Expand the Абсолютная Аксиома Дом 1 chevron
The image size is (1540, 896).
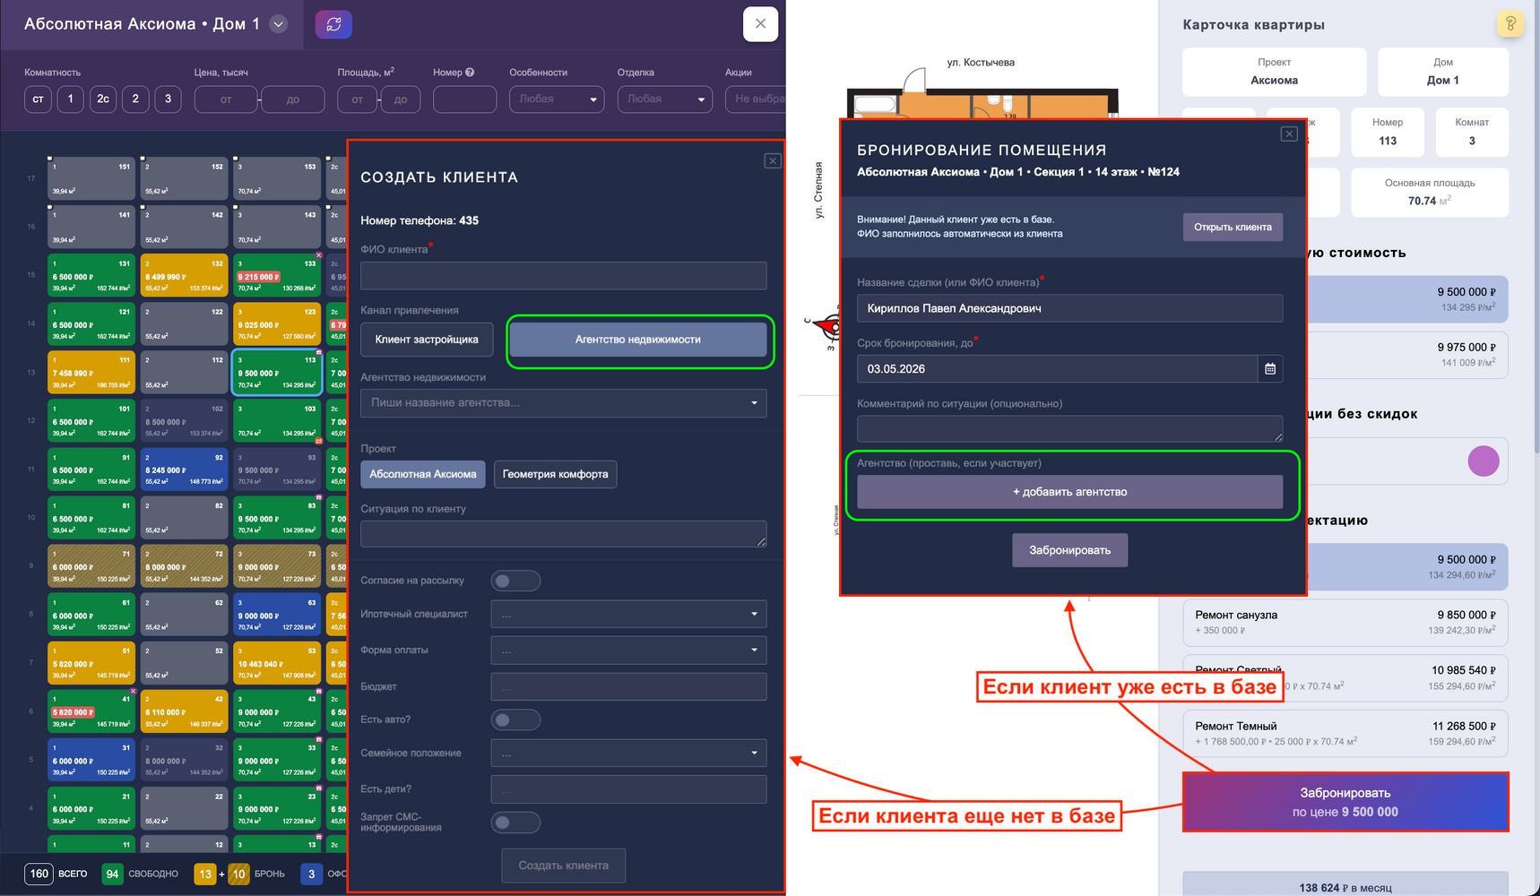pos(279,24)
